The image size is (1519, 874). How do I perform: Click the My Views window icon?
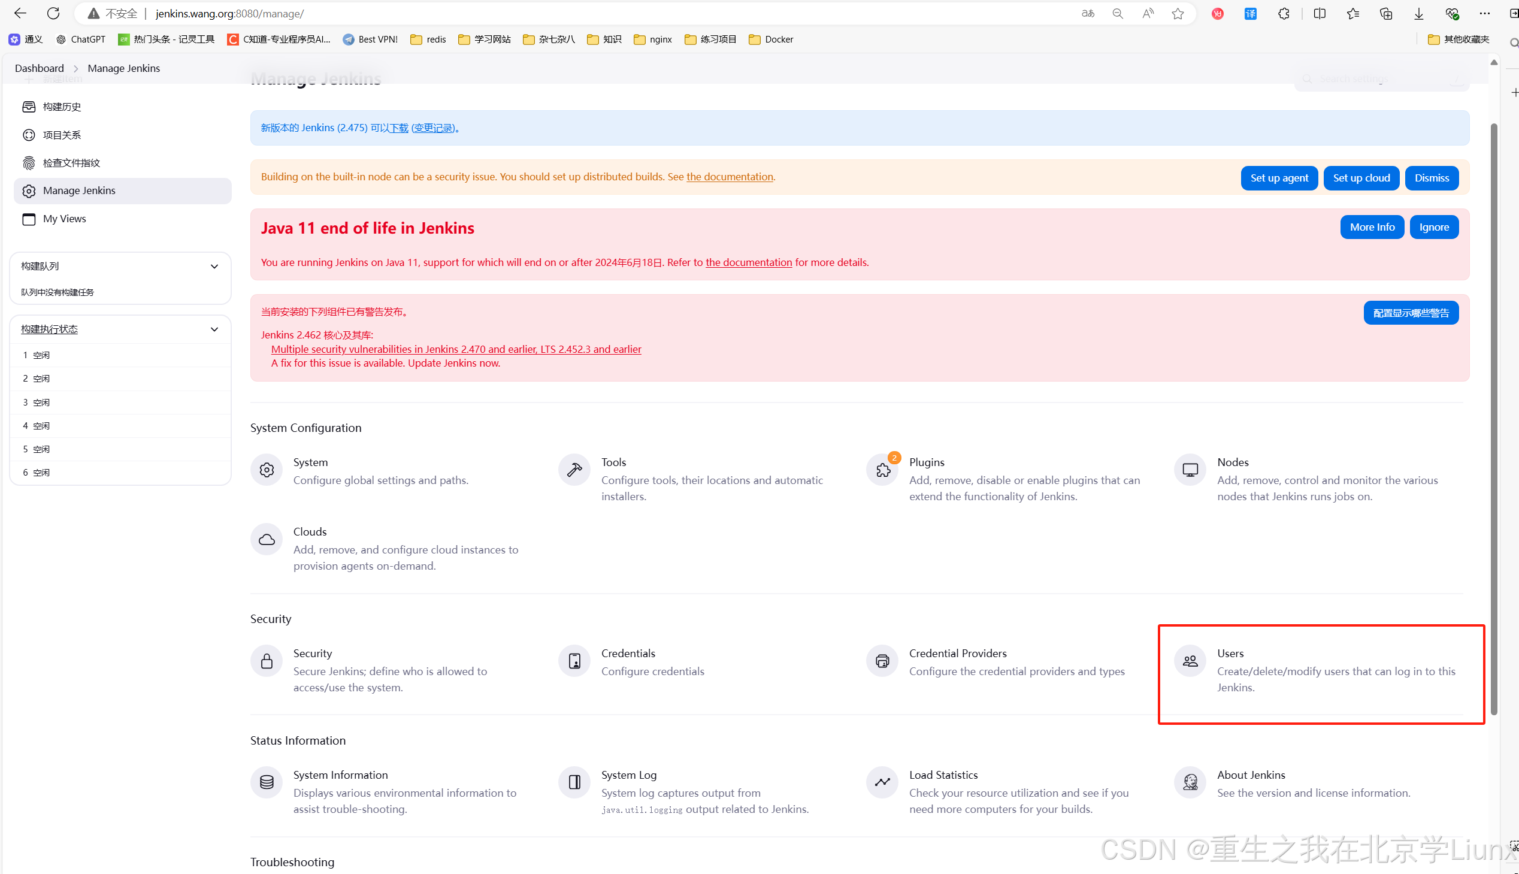[x=29, y=219]
